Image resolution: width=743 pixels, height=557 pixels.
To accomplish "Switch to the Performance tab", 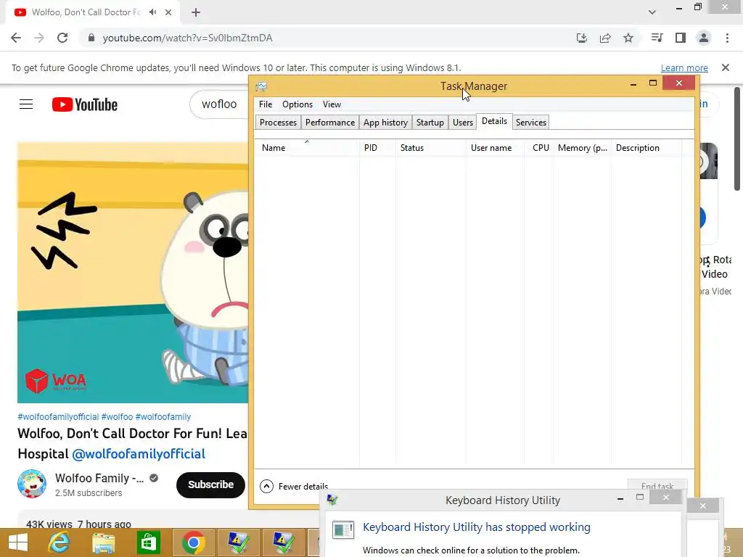I will [330, 123].
